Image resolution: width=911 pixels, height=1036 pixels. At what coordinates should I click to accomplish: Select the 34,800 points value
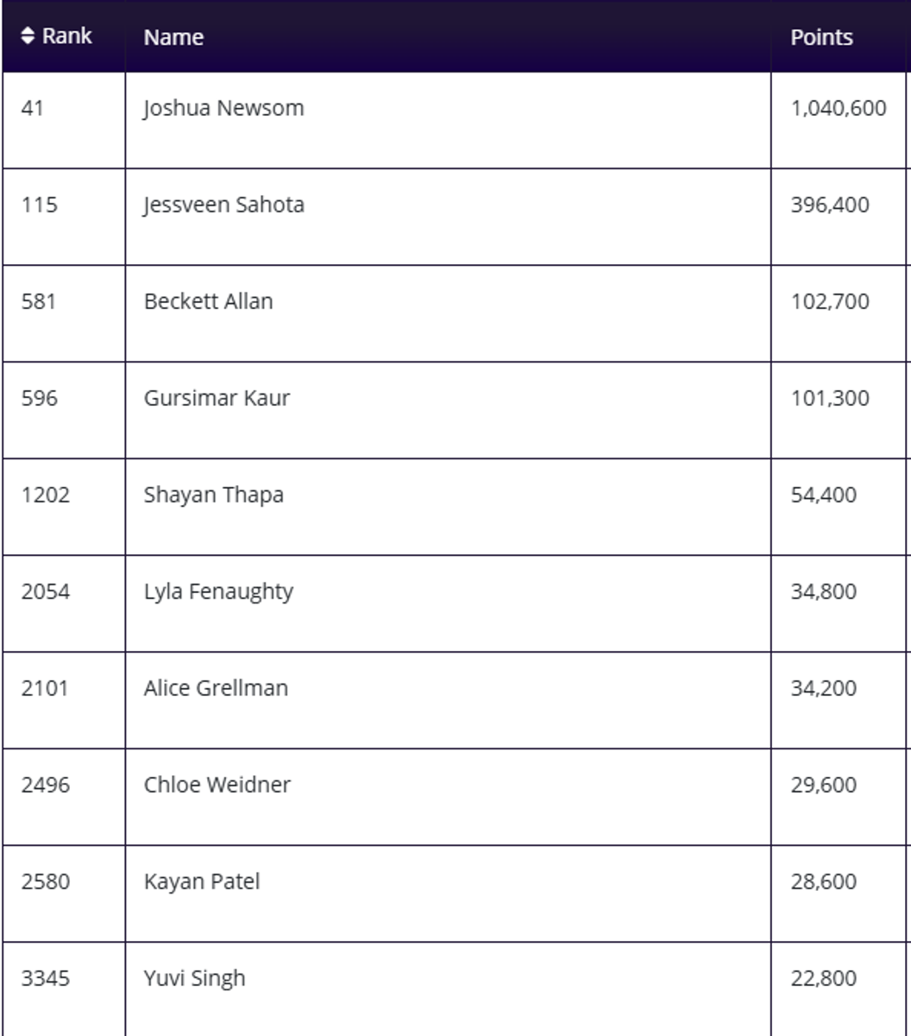(823, 592)
